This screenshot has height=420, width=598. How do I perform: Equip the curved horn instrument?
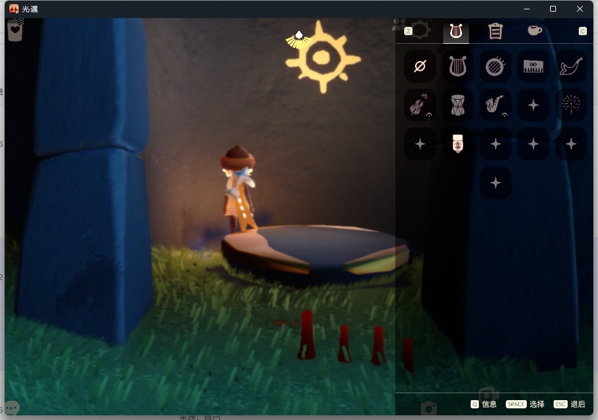point(571,66)
